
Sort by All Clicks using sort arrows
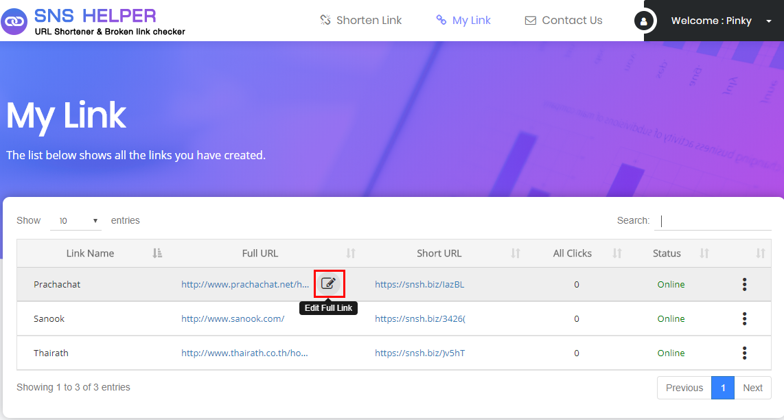617,253
